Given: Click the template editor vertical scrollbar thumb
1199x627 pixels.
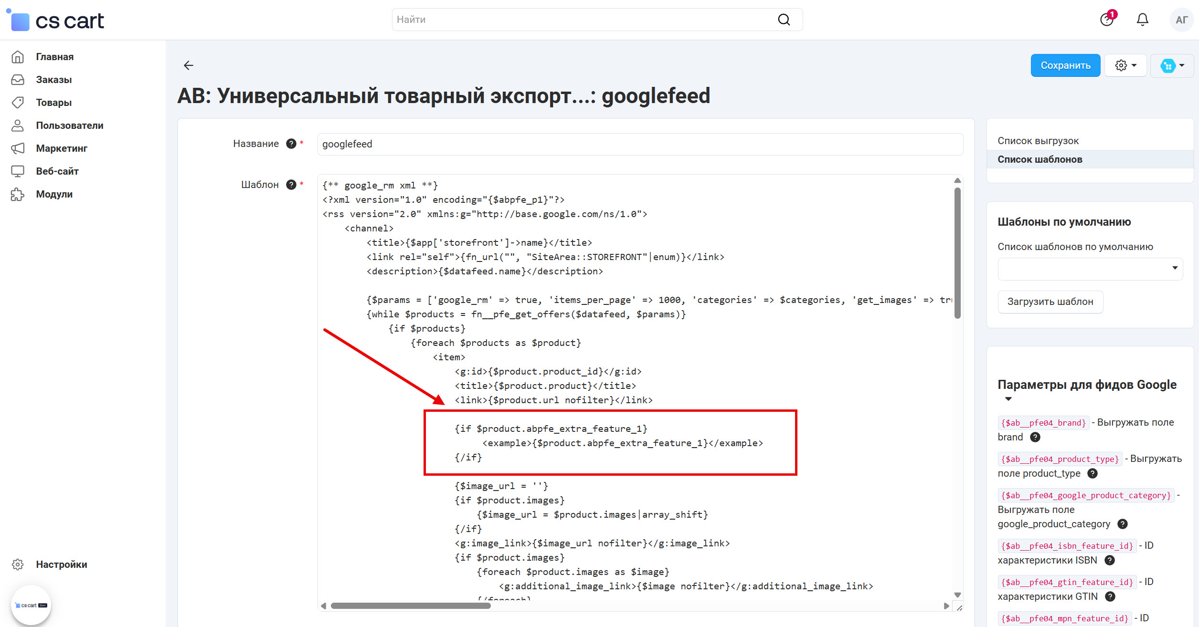Looking at the screenshot, I should 957,253.
